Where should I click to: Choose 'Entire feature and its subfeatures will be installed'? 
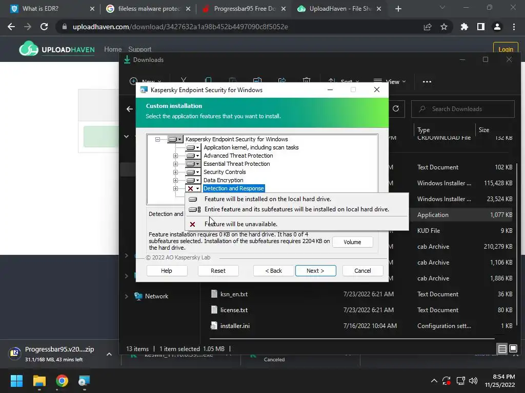(297, 209)
